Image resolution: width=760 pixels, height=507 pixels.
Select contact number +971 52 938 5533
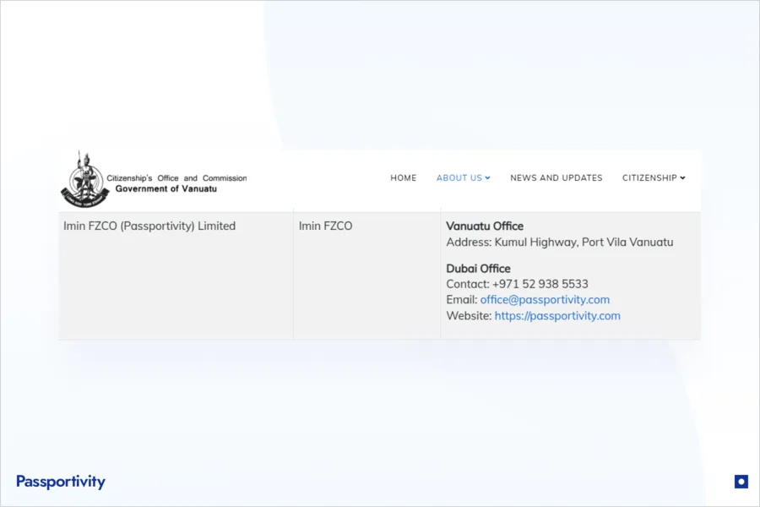[540, 284]
